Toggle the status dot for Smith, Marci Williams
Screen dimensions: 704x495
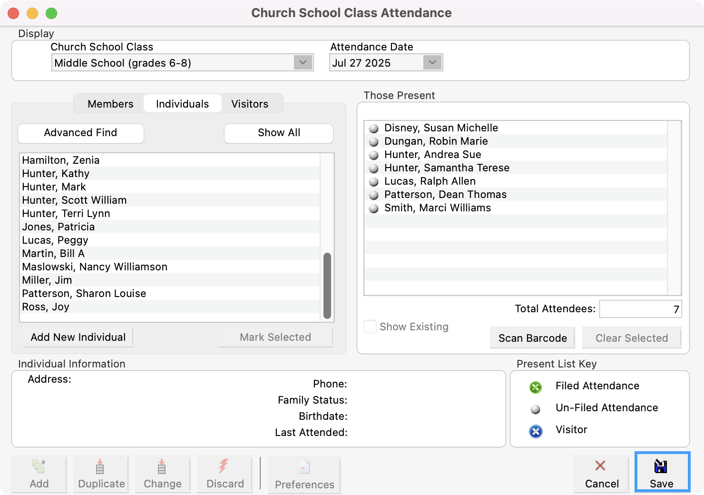click(373, 208)
